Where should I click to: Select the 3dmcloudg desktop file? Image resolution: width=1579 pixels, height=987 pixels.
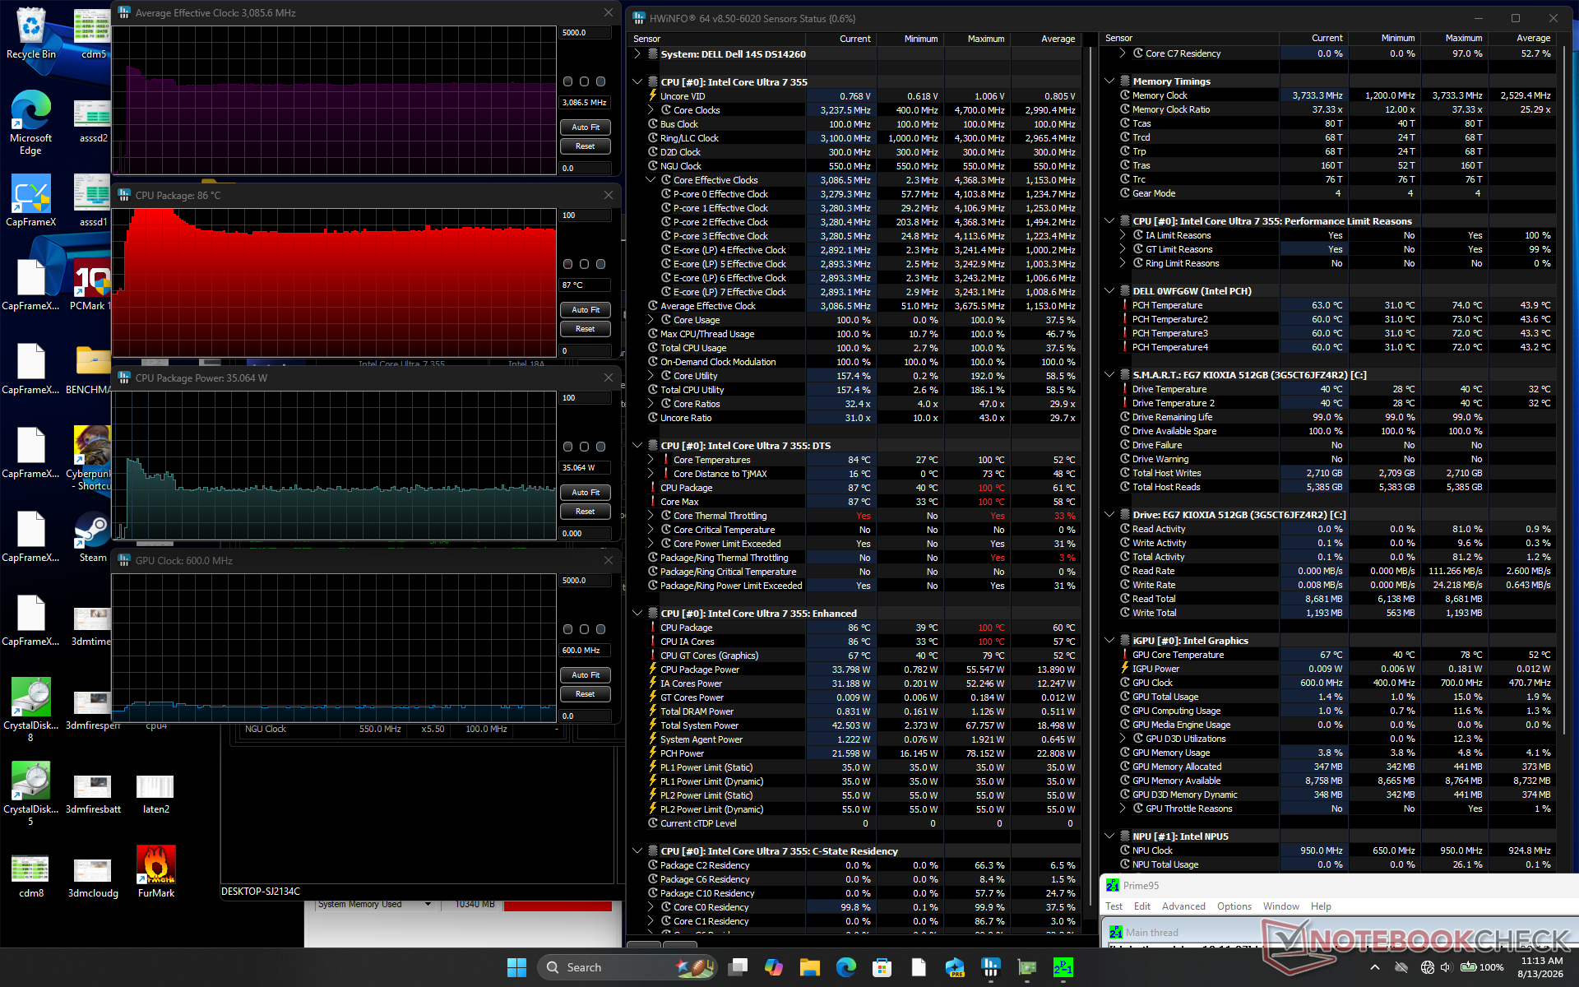click(92, 877)
